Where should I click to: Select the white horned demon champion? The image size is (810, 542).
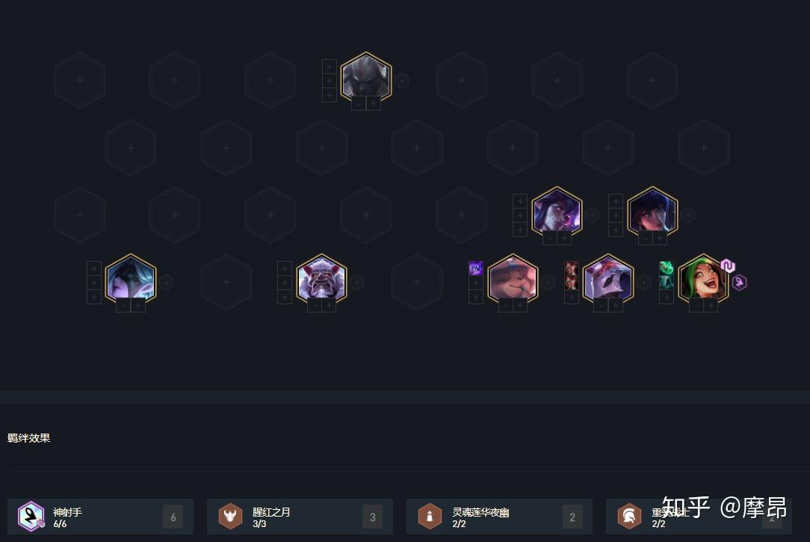(x=321, y=280)
